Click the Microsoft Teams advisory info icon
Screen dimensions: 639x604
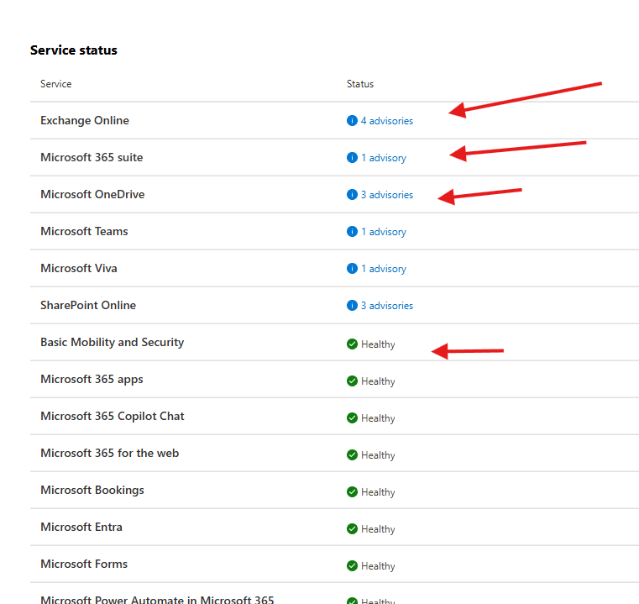pos(352,232)
